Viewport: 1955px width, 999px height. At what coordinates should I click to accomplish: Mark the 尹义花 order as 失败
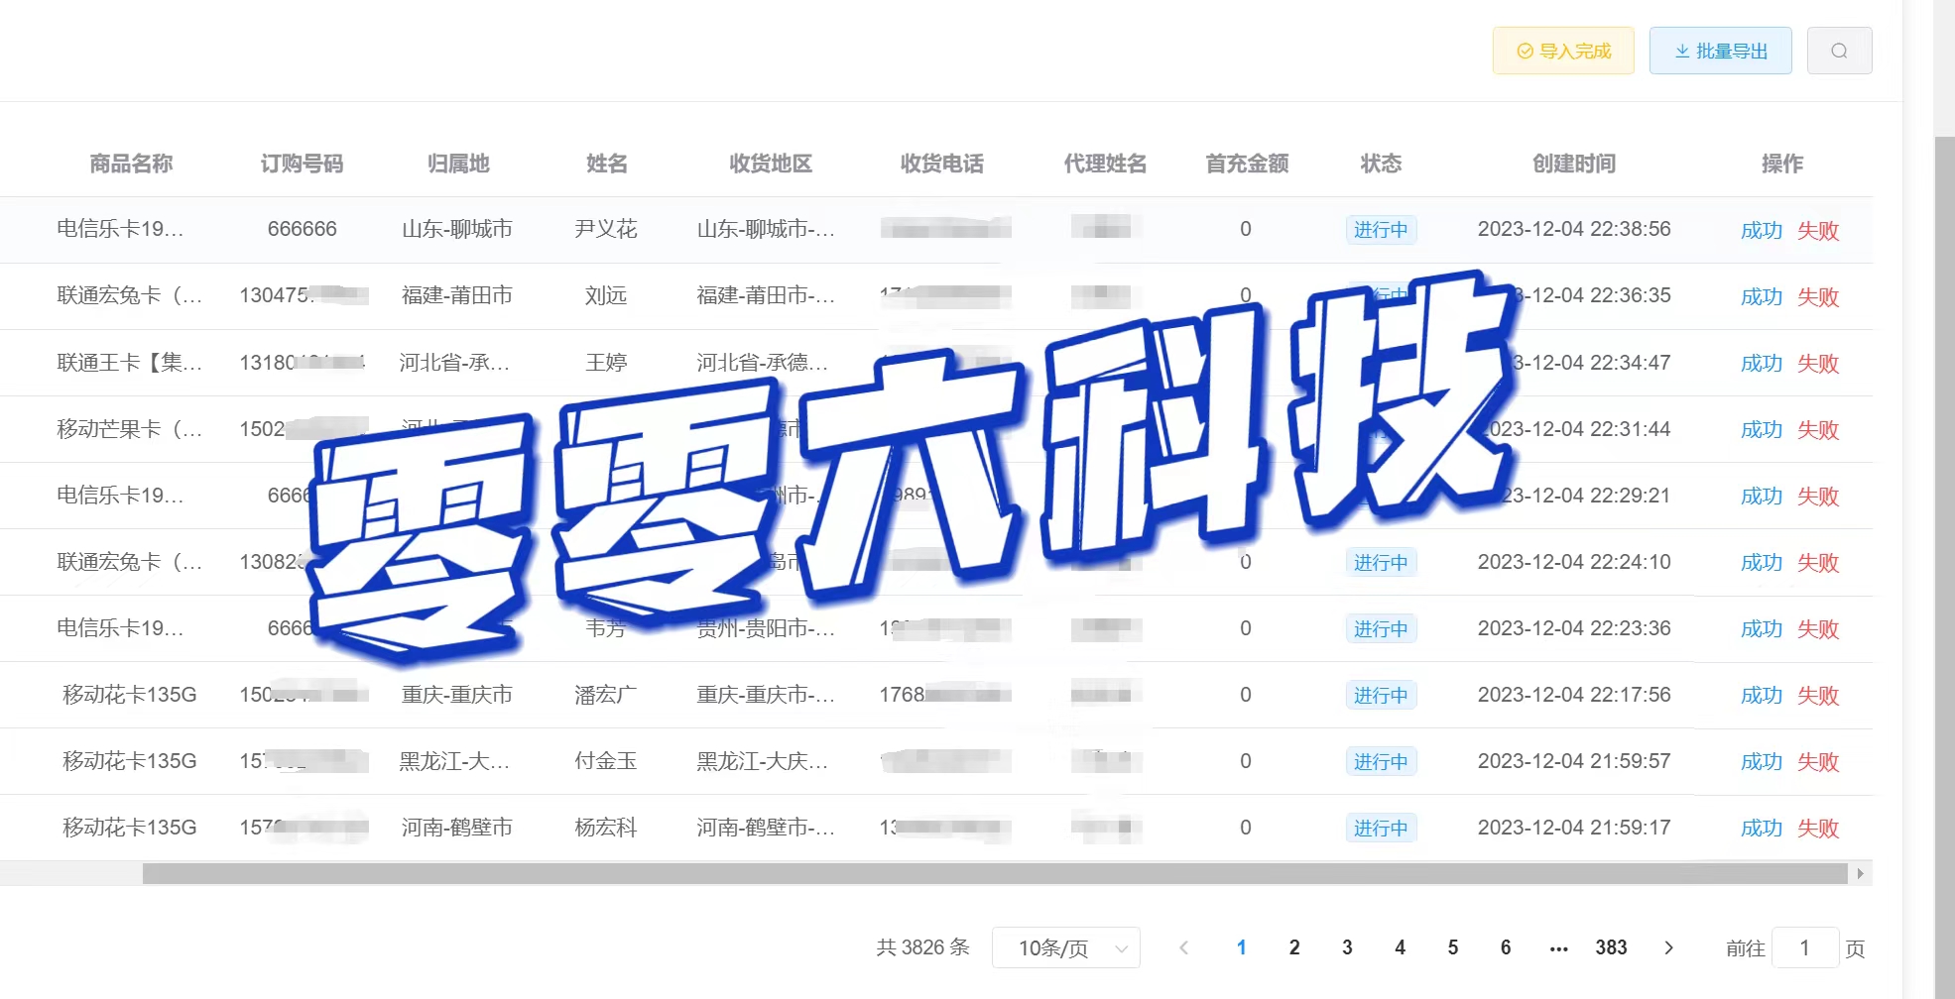pyautogui.click(x=1818, y=230)
